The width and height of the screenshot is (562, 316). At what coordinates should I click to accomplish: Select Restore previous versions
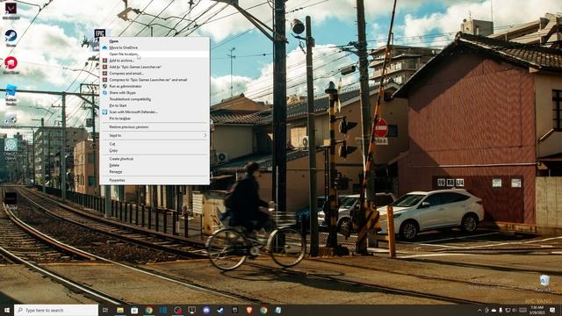[x=155, y=127]
